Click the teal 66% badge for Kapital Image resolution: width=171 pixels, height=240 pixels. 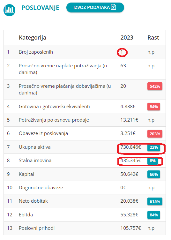point(154,174)
